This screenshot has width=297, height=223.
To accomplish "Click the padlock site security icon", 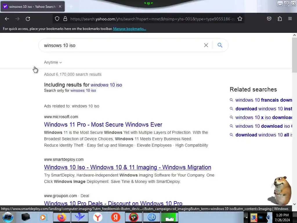I will (65, 19).
